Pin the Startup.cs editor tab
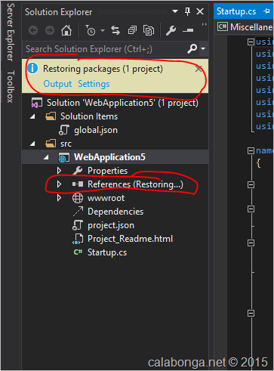 (266, 11)
